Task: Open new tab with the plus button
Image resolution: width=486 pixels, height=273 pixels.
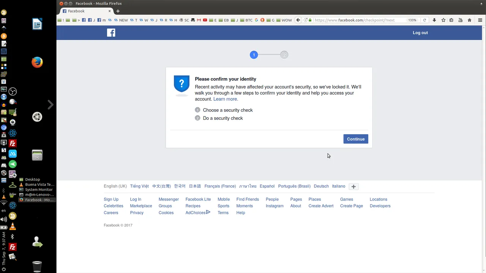Action: coord(118,11)
